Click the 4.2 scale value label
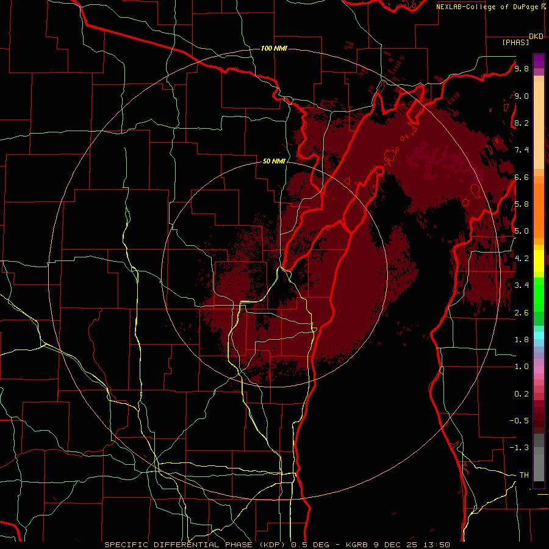 [522, 259]
